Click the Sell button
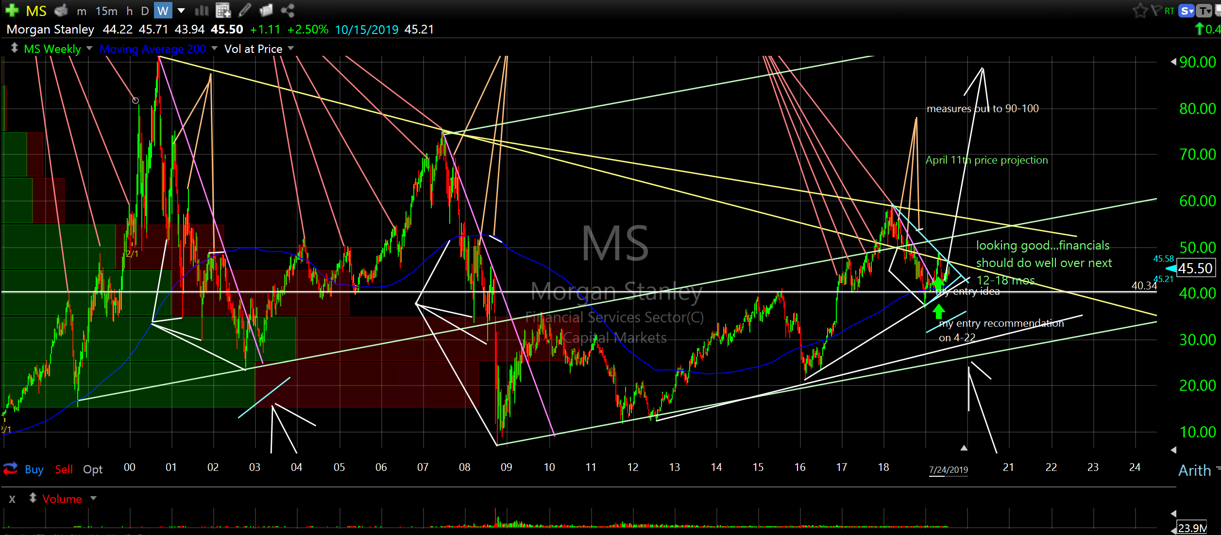 (x=64, y=469)
